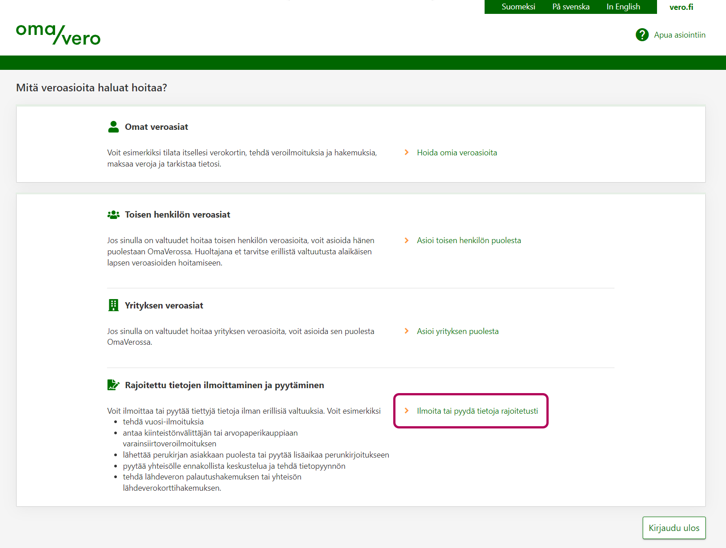This screenshot has height=548, width=726.
Task: Select Asioi toisen henkilön puolesta
Action: [468, 240]
